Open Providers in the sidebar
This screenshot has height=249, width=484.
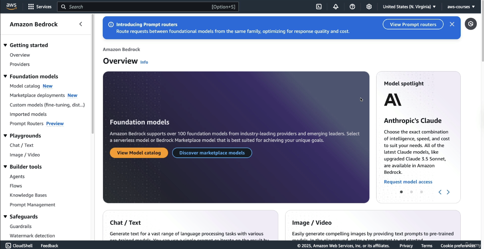(x=20, y=64)
